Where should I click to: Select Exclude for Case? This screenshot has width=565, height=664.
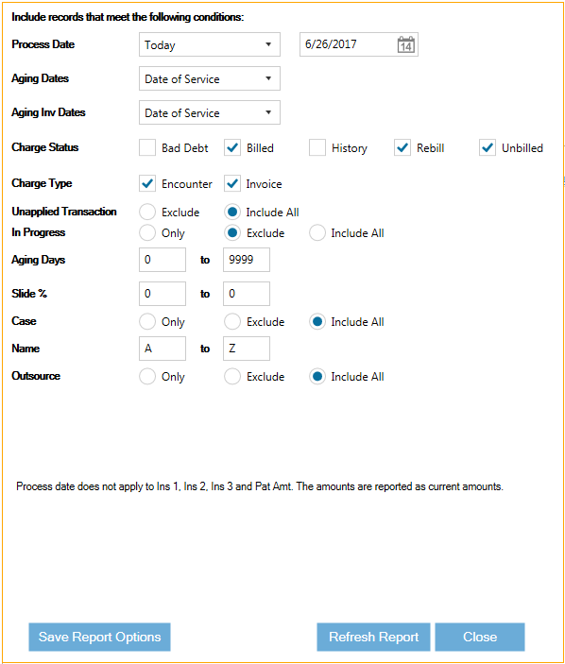pos(232,321)
